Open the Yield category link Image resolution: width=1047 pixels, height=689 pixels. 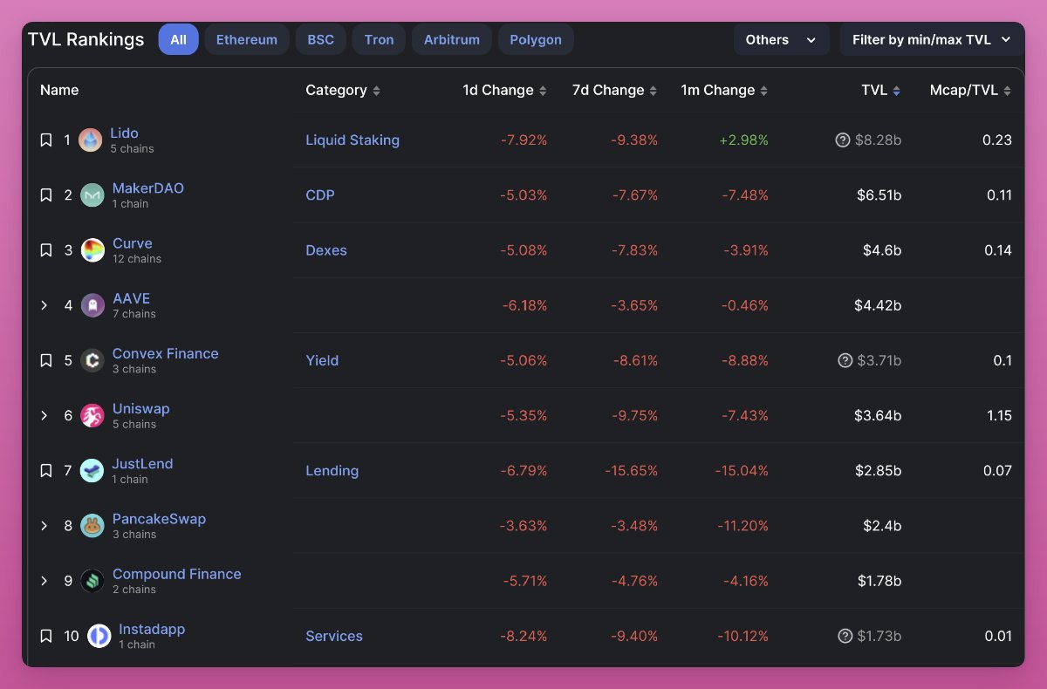click(x=322, y=360)
